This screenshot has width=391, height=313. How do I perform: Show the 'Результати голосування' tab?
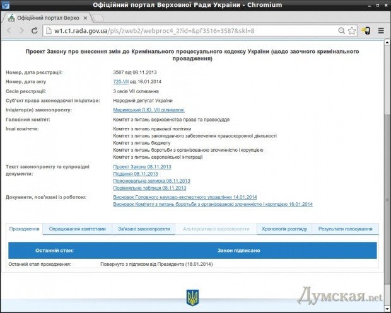345,229
